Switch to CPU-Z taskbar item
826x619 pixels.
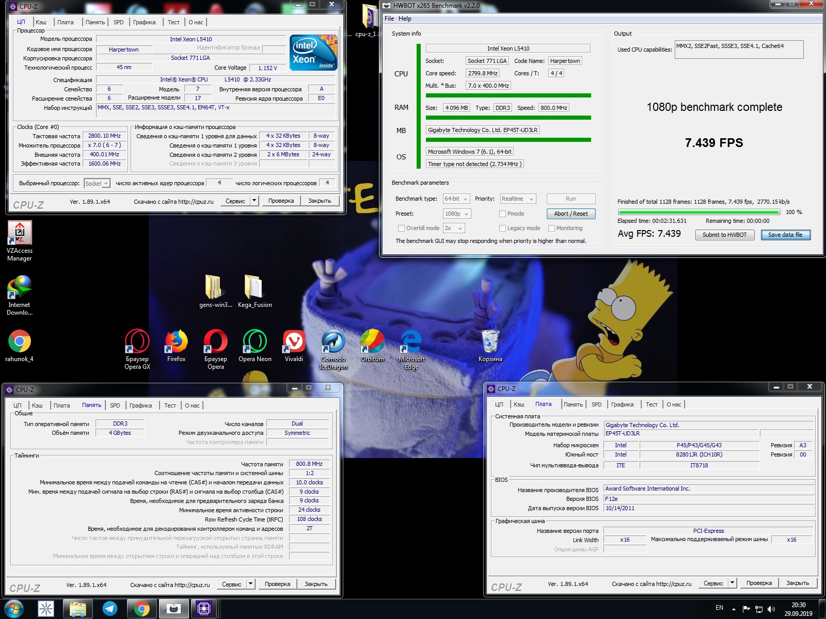[204, 609]
